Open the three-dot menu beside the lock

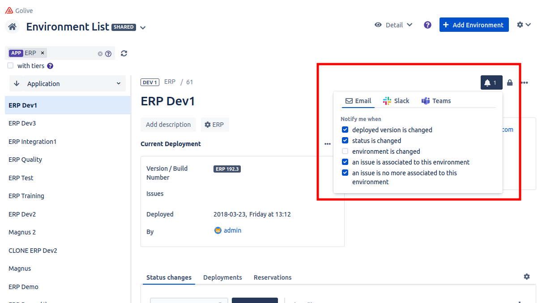pyautogui.click(x=525, y=83)
